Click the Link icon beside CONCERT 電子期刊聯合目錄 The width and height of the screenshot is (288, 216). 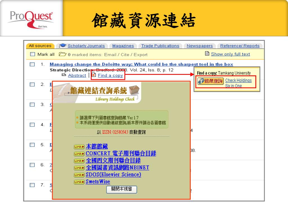79,154
